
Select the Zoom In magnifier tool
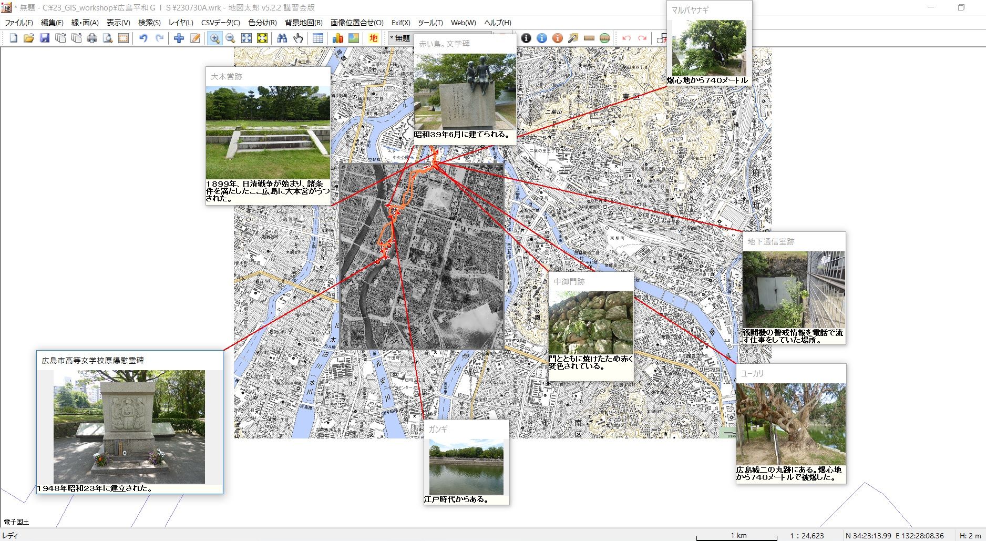214,38
